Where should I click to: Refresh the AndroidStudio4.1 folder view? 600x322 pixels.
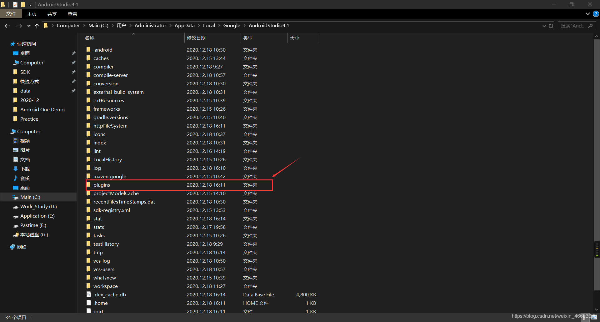click(x=551, y=26)
